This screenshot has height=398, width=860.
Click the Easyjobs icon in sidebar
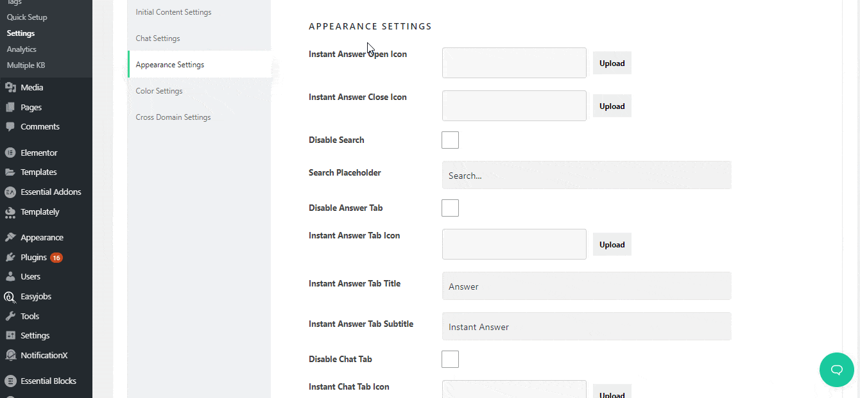click(x=10, y=297)
